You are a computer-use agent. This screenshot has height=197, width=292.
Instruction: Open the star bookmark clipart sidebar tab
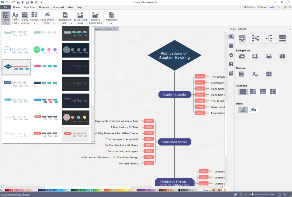click(231, 64)
